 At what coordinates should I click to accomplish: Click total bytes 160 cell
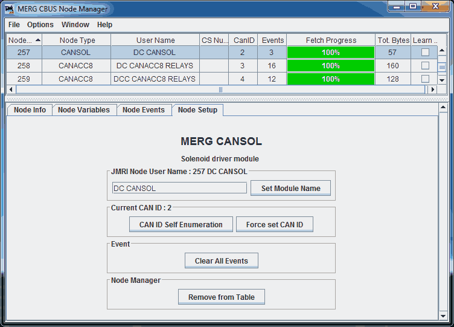(393, 66)
